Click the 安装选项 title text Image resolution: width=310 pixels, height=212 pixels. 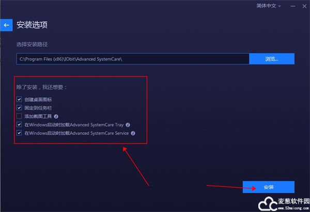click(32, 25)
